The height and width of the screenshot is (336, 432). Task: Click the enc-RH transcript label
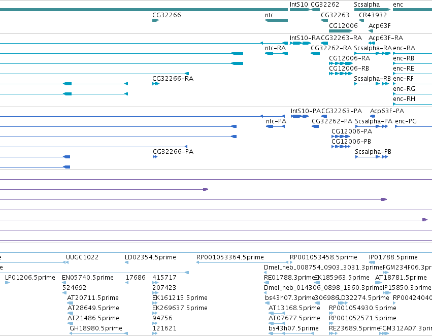404,99
